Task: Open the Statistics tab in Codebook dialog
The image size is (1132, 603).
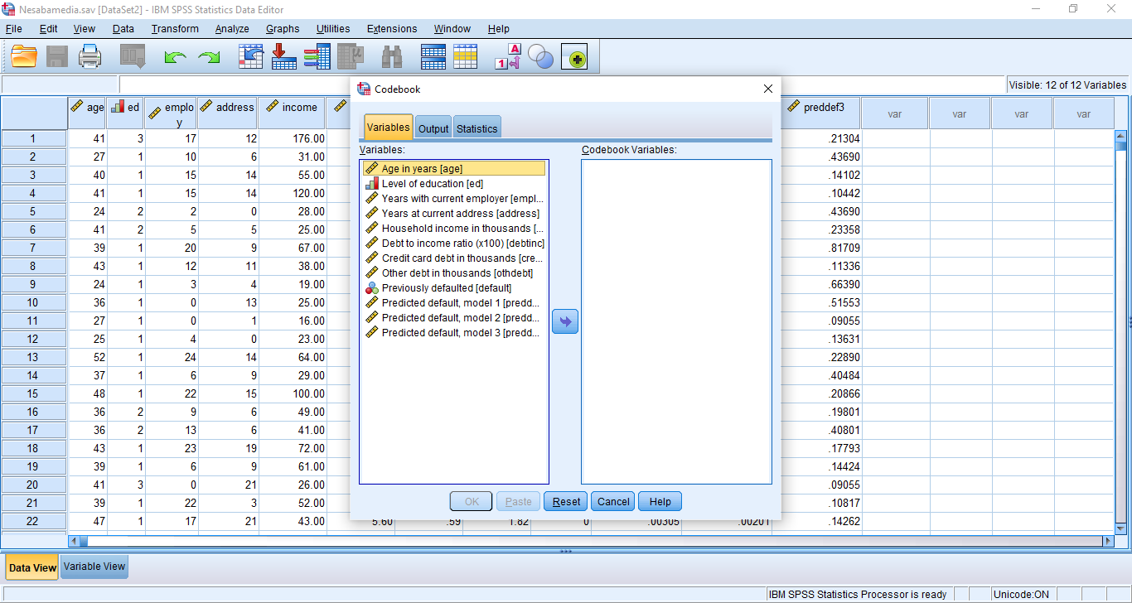Action: click(x=477, y=128)
